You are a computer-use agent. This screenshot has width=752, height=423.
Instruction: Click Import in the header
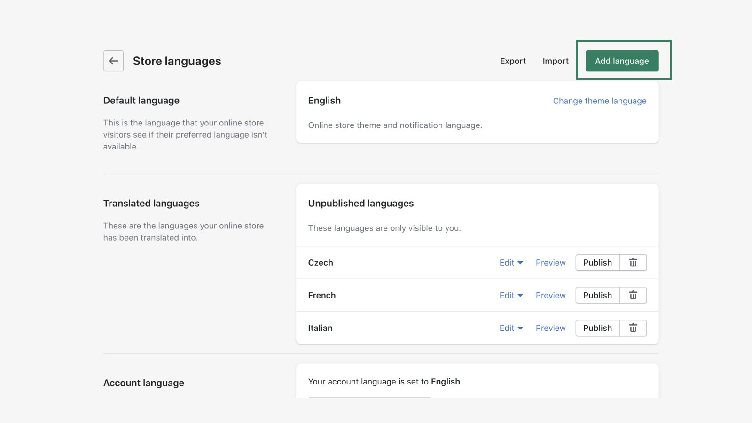pos(556,61)
